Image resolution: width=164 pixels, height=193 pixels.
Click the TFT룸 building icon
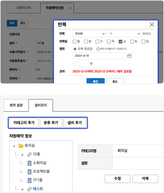click(x=29, y=180)
